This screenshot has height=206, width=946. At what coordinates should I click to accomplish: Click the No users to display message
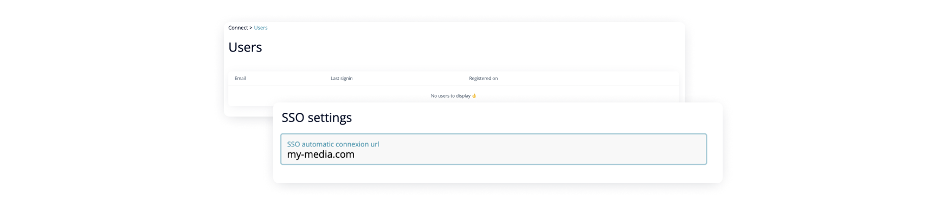pos(451,96)
